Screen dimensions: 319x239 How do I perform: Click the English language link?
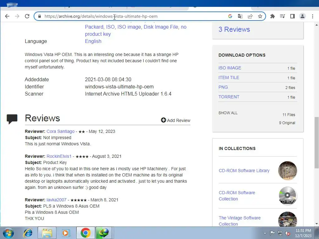(x=93, y=41)
